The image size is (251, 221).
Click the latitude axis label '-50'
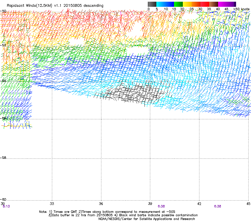tap(3, 11)
